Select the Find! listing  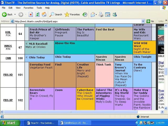[65, 75]
